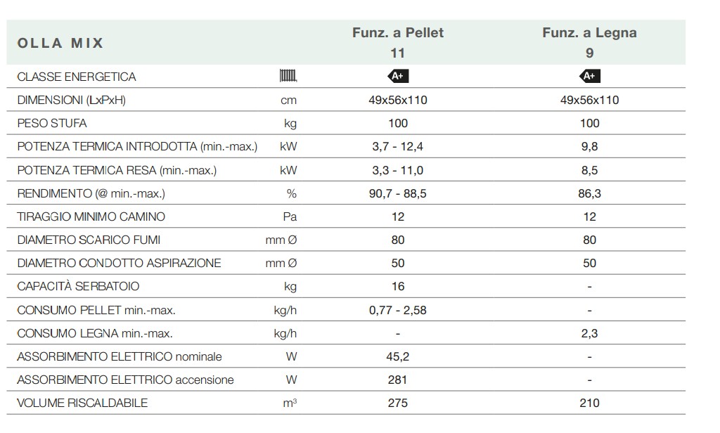Click the A+ energy badge under Legna
The width and height of the screenshot is (720, 433).
pyautogui.click(x=589, y=76)
